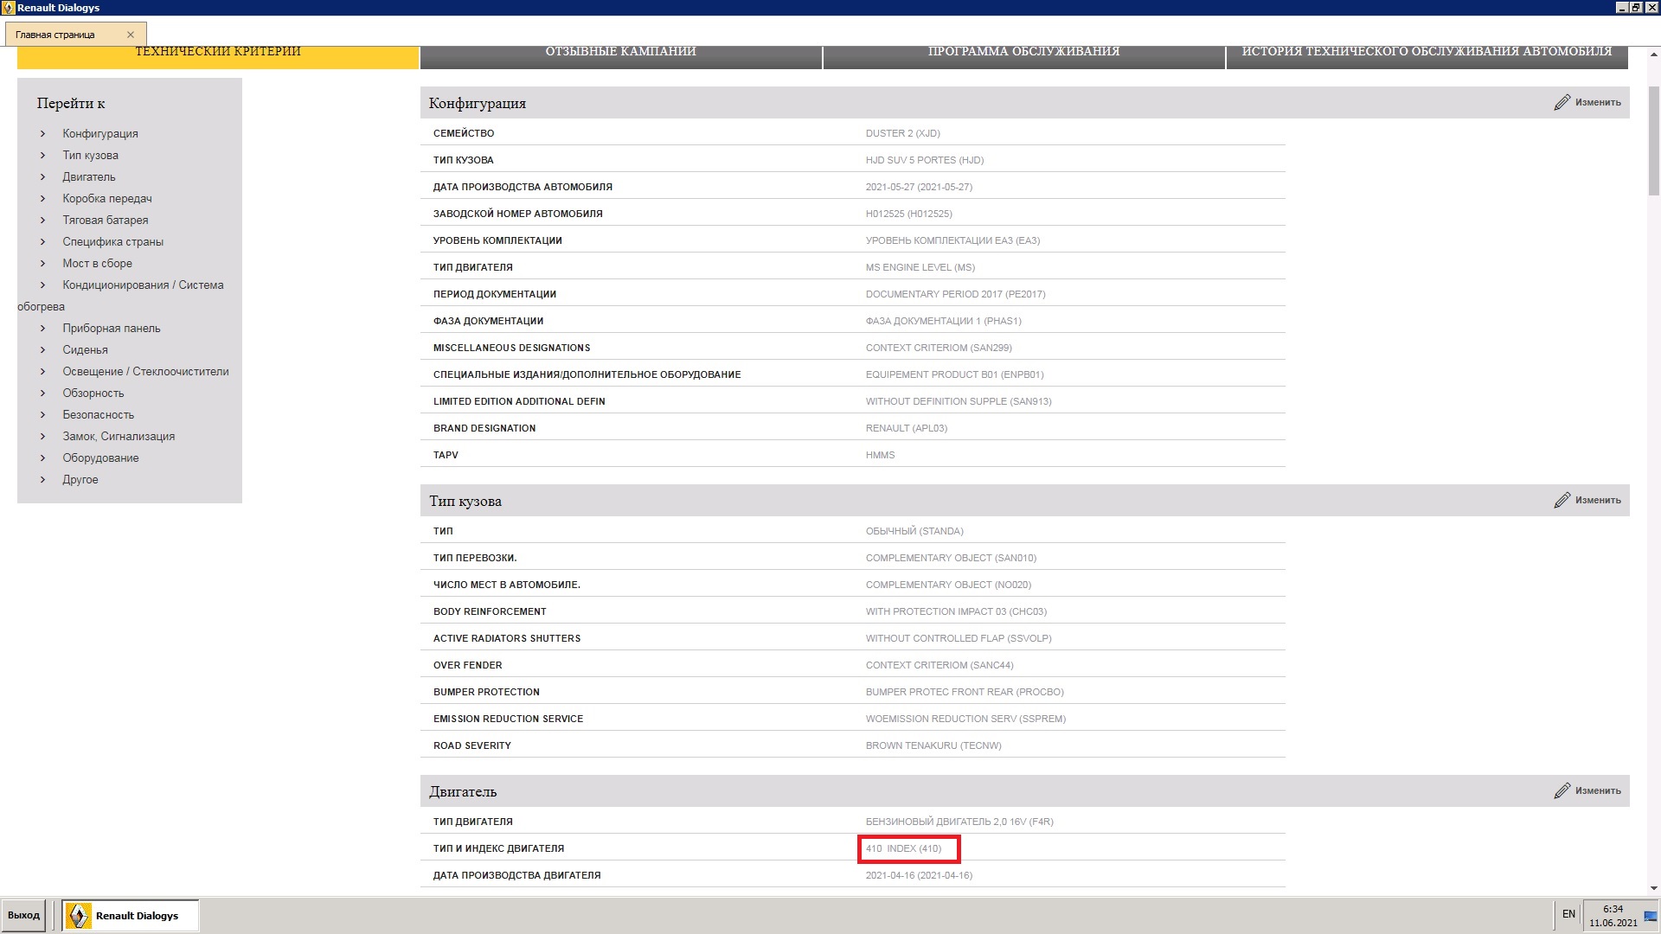Select value 410 INDEX (410)
The height and width of the screenshot is (934, 1661).
[903, 848]
